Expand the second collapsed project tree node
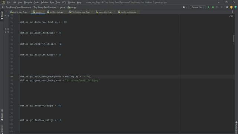Image resolution: width=238 pixels, height=134 pixels. [6, 32]
